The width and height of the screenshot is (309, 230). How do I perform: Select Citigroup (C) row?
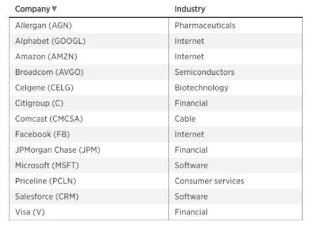(156, 103)
